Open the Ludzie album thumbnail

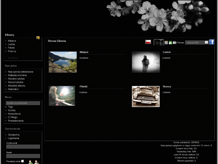click(146, 62)
